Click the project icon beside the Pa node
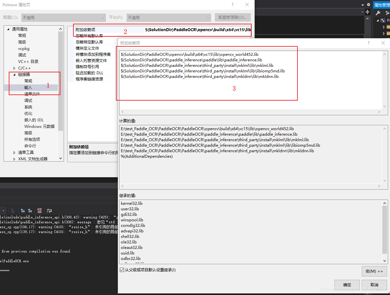This screenshot has width=390, height=295. coord(383,20)
